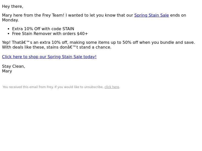The height and width of the screenshot is (151, 202).
Task: Click the first bullet point marker
Action: click(9, 29)
